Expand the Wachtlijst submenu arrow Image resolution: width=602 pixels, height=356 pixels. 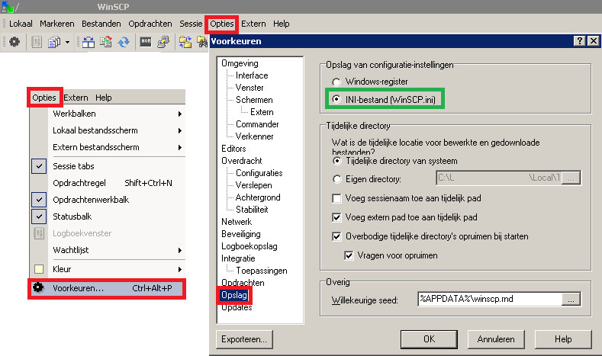179,250
